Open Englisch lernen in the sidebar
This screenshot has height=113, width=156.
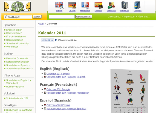(x=14, y=30)
